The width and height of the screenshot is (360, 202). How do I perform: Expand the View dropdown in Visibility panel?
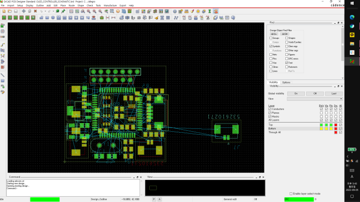click(x=342, y=98)
